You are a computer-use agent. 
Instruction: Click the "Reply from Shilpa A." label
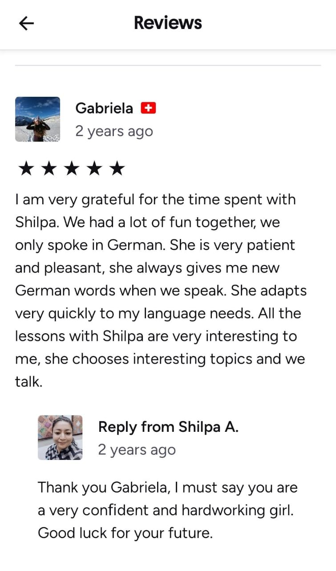coord(168,427)
